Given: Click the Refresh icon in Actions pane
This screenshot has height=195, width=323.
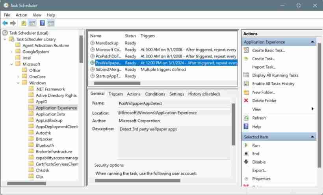Looking at the screenshot, I should point(246,118).
